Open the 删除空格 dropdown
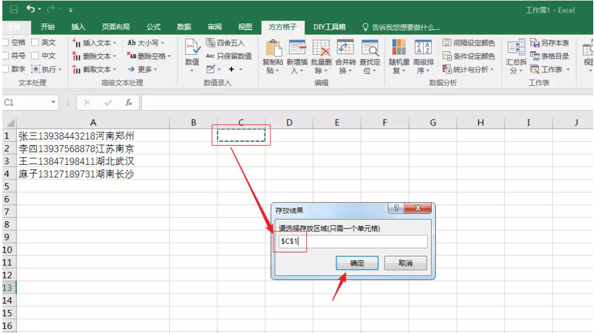595x333 pixels. (x=148, y=56)
